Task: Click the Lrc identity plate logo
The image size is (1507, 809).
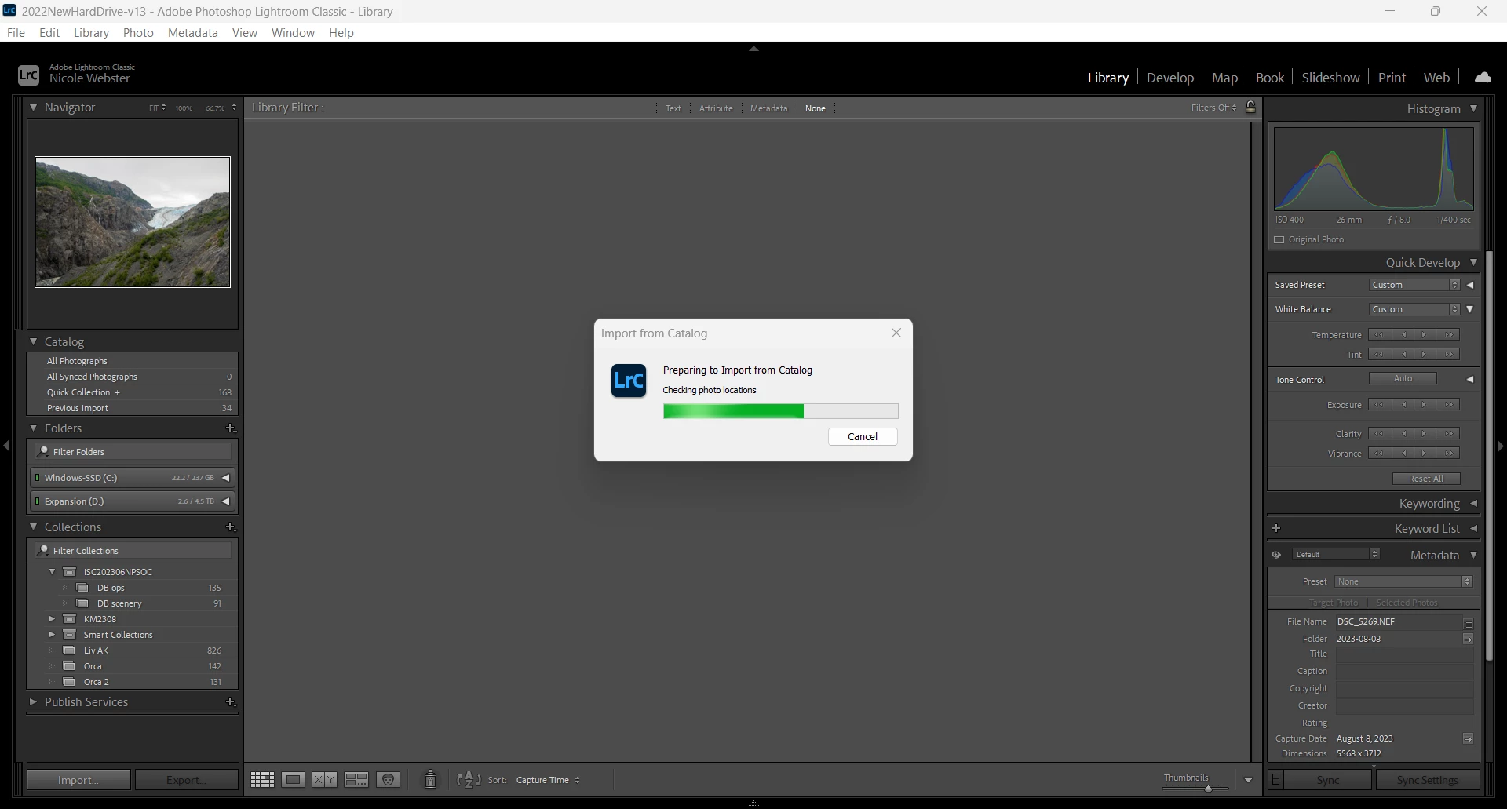Action: click(x=28, y=75)
